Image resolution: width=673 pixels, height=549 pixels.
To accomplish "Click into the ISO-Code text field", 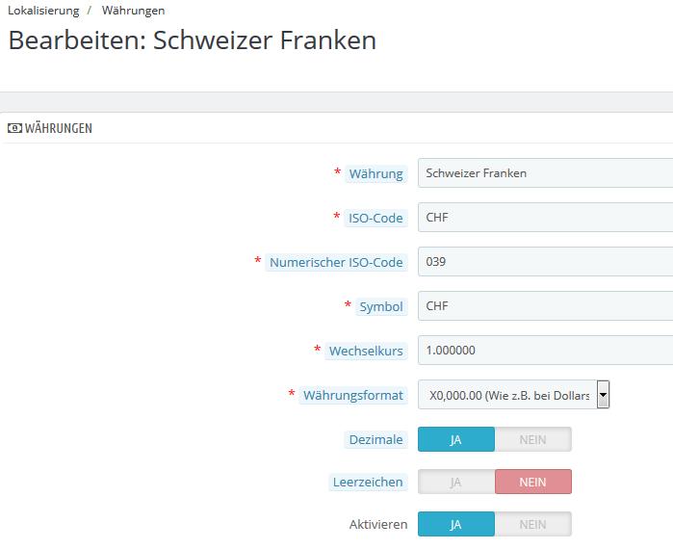I will (x=545, y=218).
